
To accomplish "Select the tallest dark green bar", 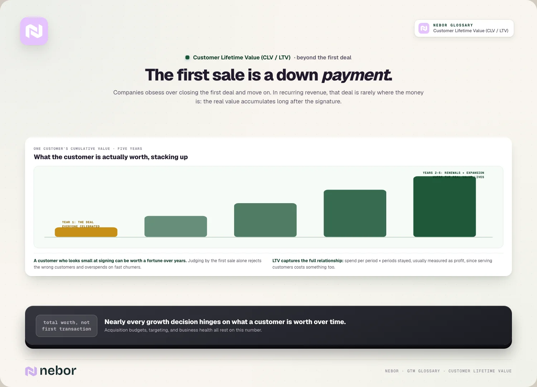I will 445,207.
